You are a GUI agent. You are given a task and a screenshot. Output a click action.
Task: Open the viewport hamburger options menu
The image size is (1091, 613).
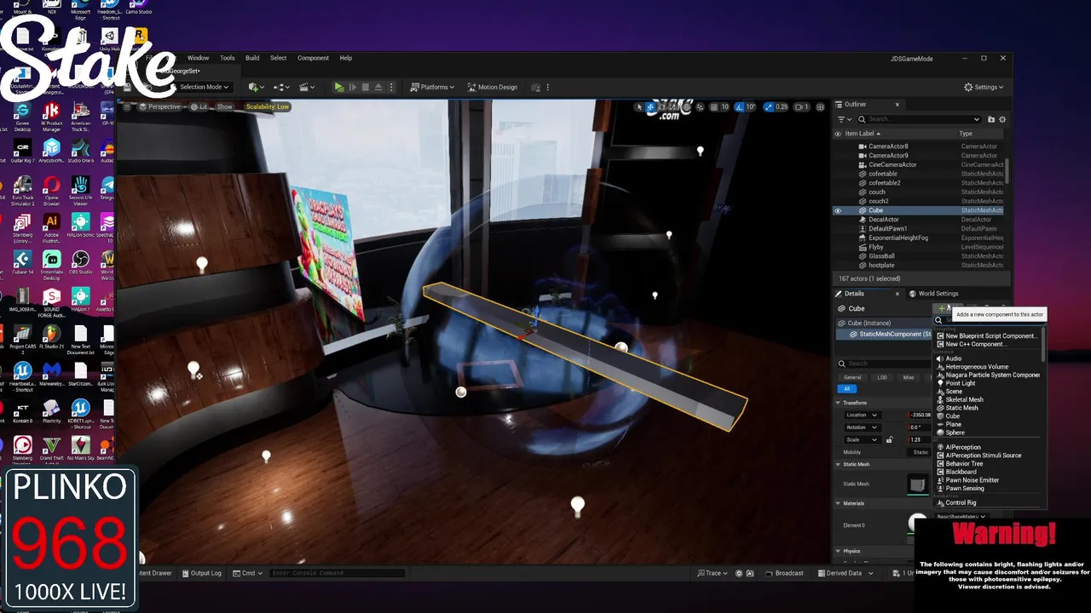[127, 106]
